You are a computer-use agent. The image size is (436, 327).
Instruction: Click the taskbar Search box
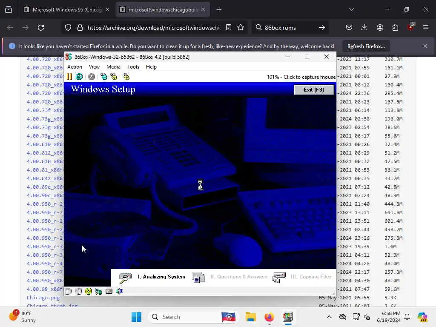pos(194,317)
